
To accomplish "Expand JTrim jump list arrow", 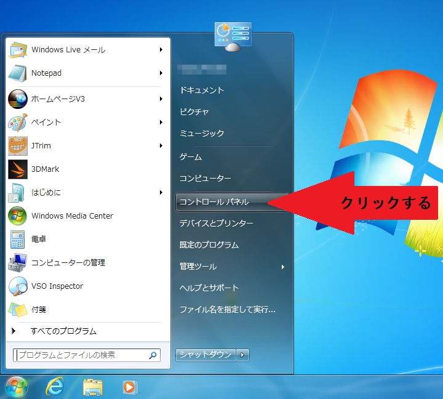I will coord(161,146).
